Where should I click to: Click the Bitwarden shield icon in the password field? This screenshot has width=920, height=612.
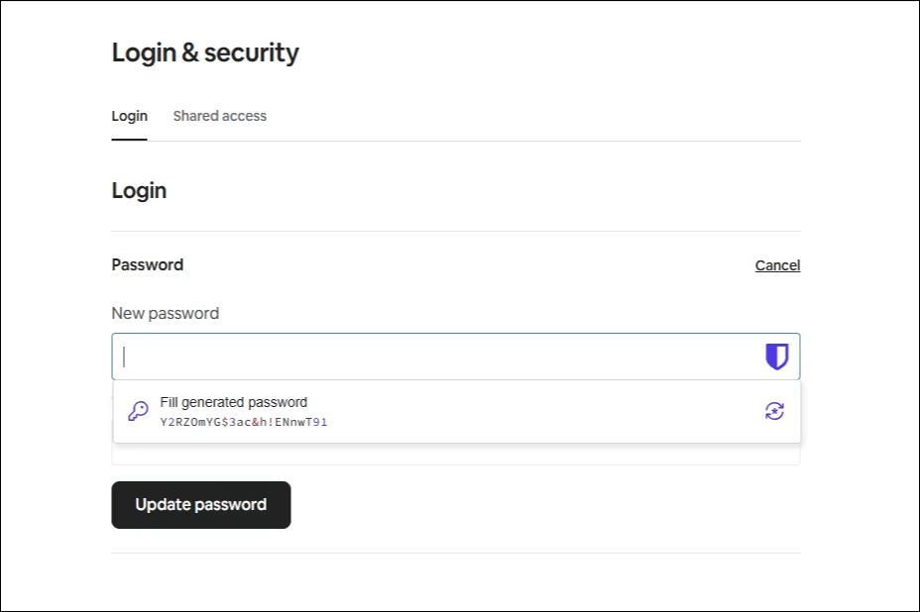point(777,356)
